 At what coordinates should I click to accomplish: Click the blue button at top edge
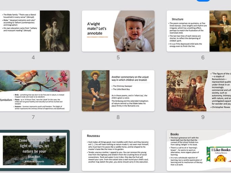pyautogui.click(x=203, y=1)
